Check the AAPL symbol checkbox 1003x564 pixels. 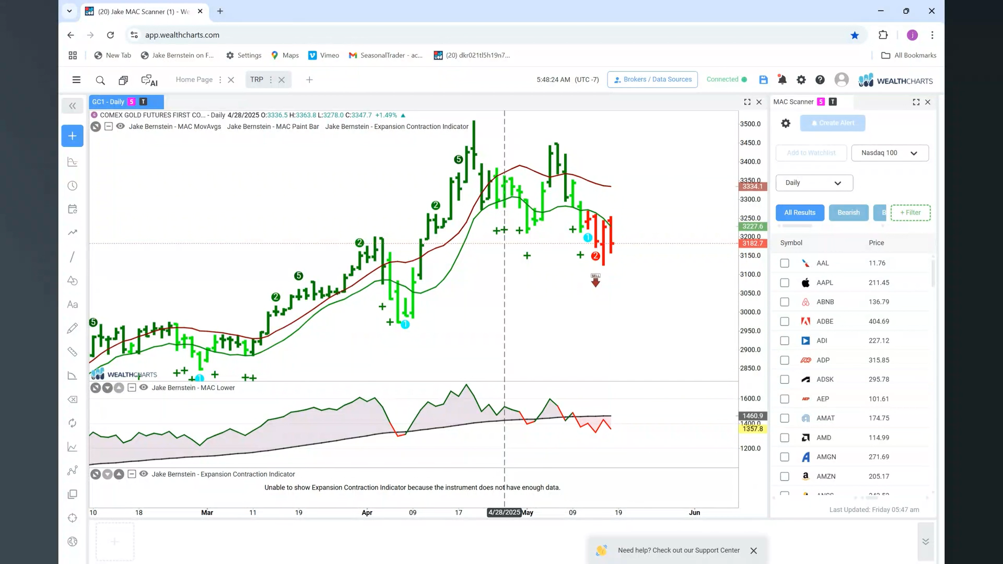click(785, 283)
